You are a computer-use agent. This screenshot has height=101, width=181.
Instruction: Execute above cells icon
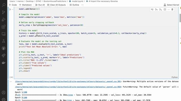[x=156, y=10]
